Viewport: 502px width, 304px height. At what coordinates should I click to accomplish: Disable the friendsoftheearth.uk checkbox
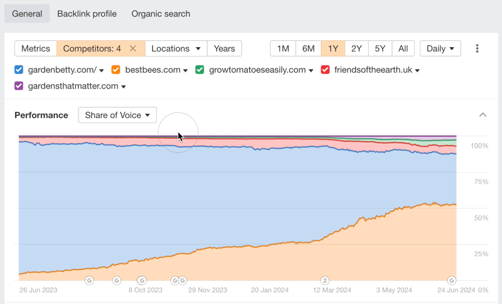[325, 70]
